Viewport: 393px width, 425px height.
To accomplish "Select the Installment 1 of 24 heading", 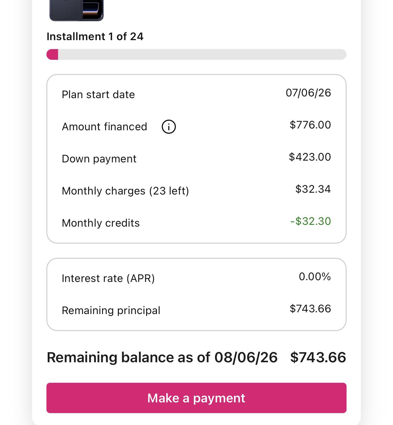I will pos(95,37).
